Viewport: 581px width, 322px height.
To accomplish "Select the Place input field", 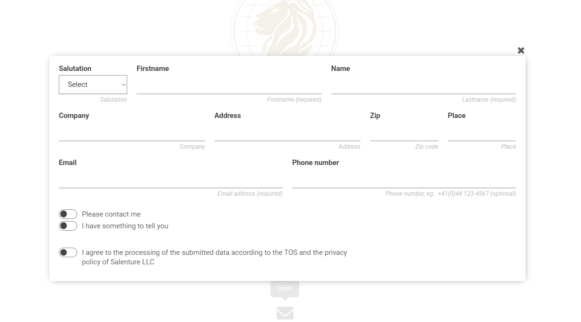I will click(482, 132).
